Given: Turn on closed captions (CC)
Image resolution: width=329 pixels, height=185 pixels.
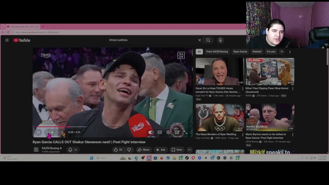Looking at the screenshot, I should (160, 132).
